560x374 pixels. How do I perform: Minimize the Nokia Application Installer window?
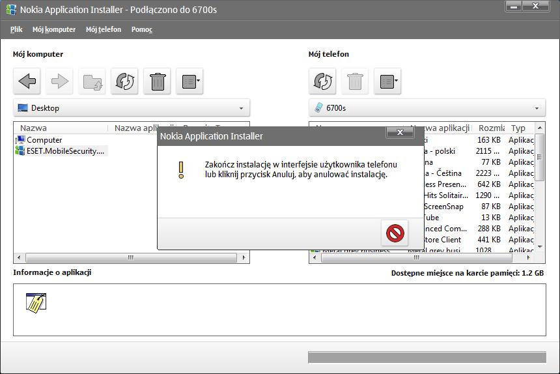(514, 7)
